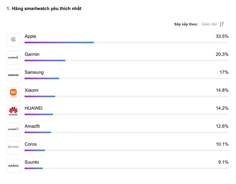Viewport: 236px width, 184px height.
Task: Click the Garmin brand name
Action: coord(32,54)
